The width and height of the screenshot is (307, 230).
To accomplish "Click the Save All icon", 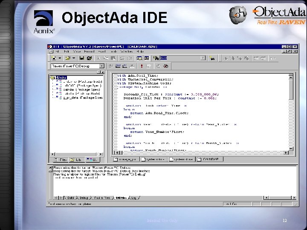I will point(89,58).
